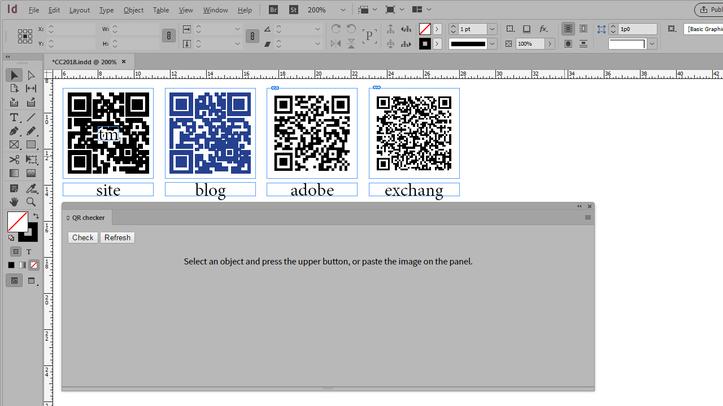The width and height of the screenshot is (723, 406).
Task: Select the Page tool
Action: 14,89
